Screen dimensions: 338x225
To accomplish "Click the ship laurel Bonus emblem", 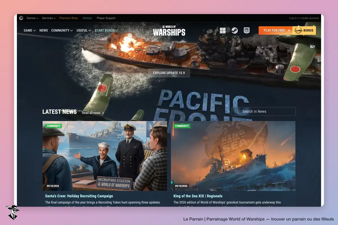I will (298, 30).
